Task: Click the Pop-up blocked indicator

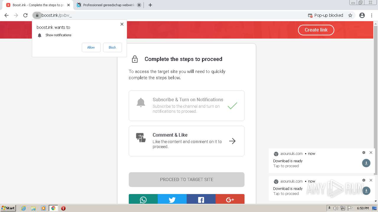Action: (x=325, y=15)
